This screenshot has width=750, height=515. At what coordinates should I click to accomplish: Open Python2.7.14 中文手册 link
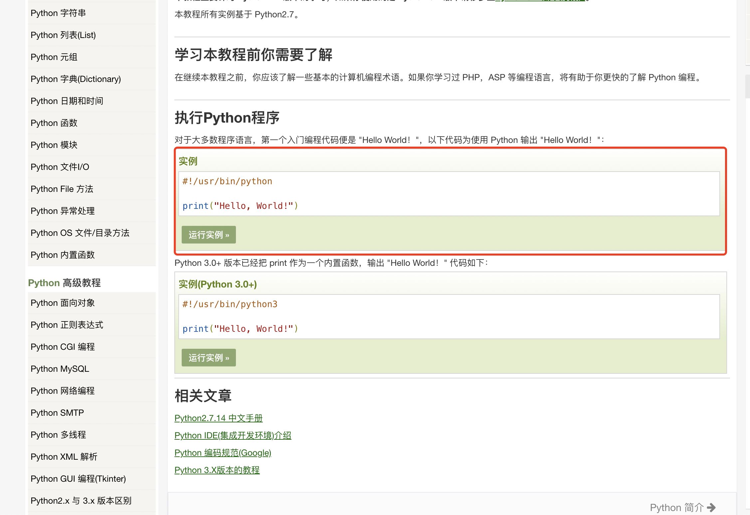(218, 418)
